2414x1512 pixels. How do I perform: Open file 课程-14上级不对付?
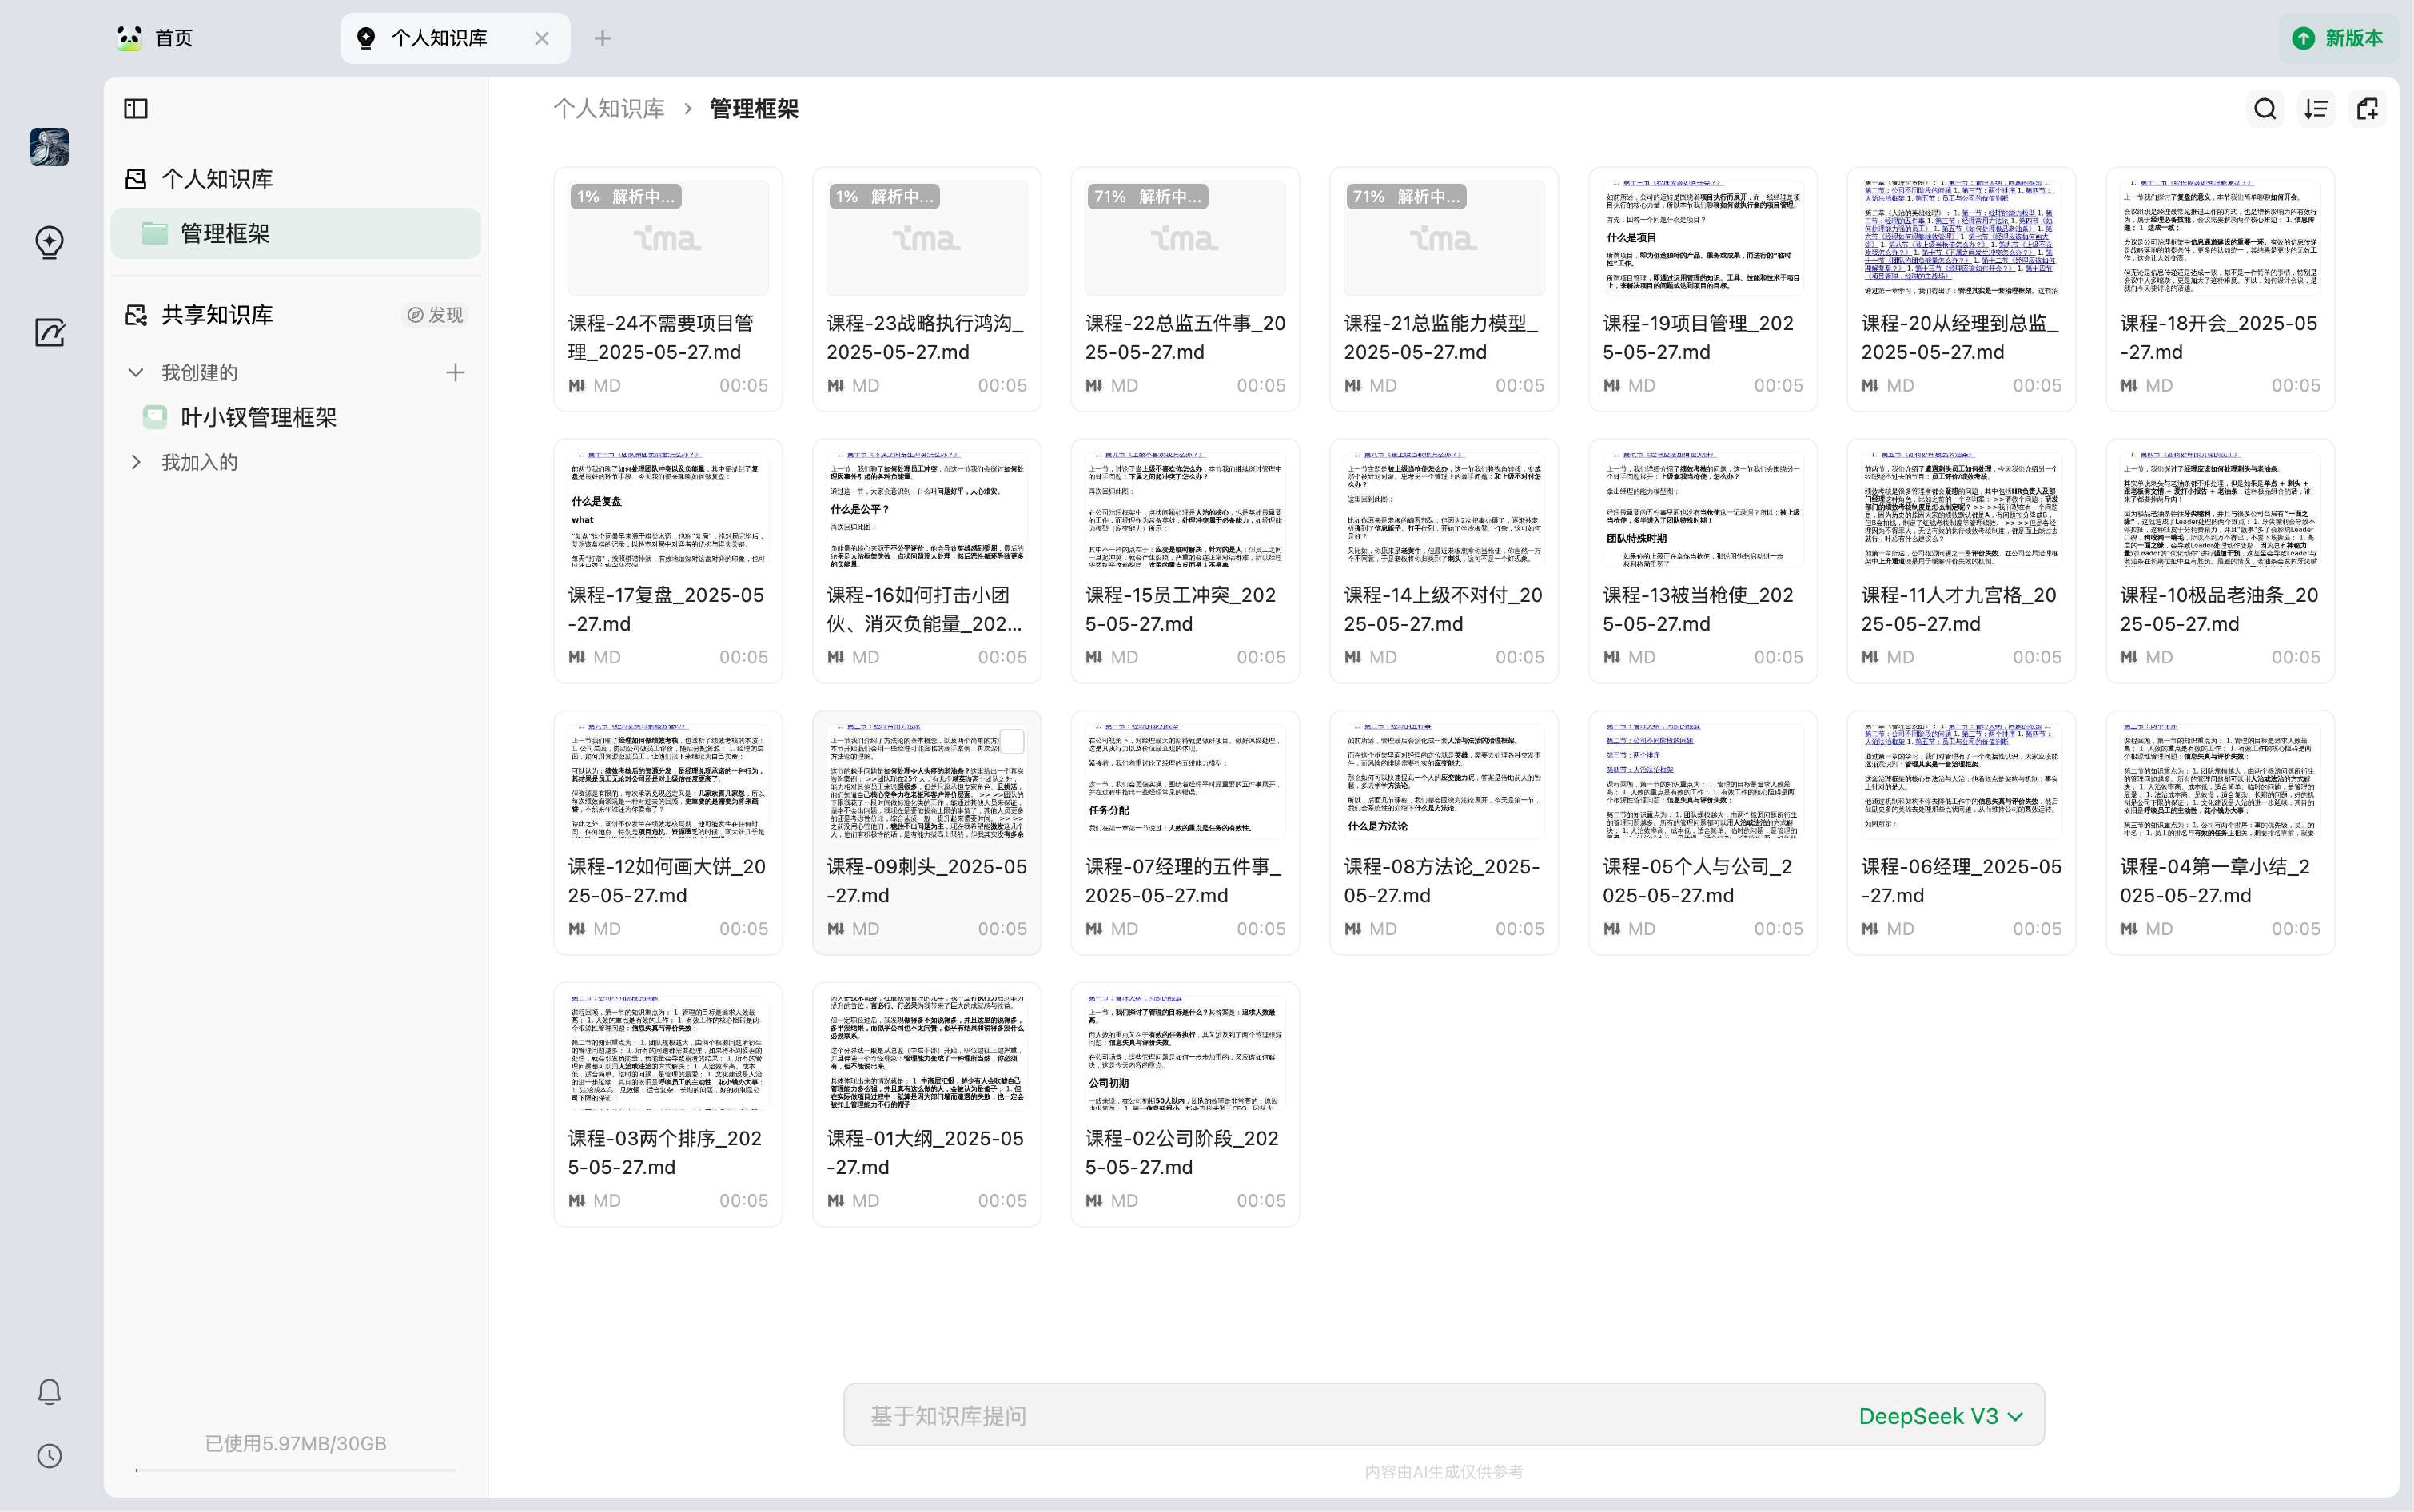[x=1444, y=561]
